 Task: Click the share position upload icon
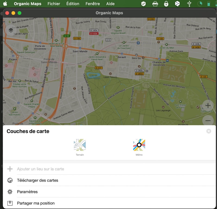10,203
